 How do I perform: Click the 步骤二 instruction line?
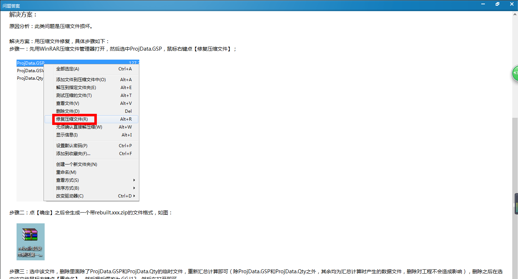coord(91,213)
